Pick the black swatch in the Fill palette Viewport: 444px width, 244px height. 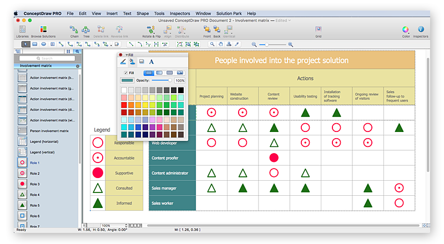(181, 90)
